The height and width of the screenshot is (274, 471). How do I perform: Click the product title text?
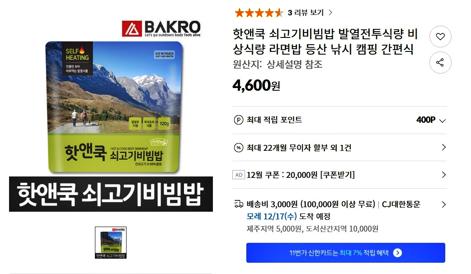(x=325, y=42)
